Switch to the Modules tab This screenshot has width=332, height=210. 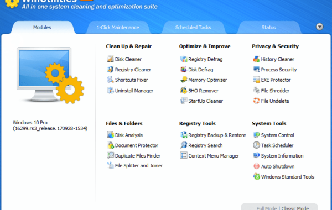(42, 28)
